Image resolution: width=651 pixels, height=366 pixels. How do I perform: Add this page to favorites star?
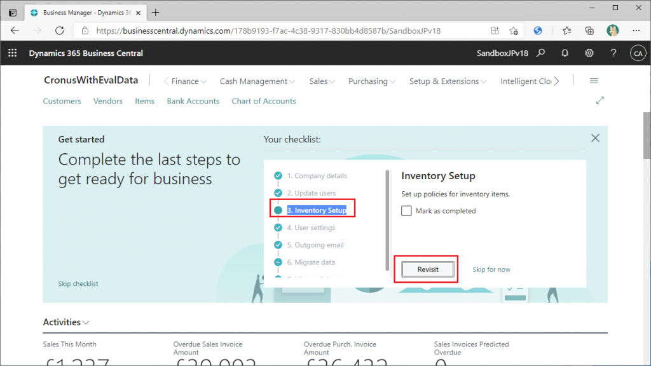point(514,30)
